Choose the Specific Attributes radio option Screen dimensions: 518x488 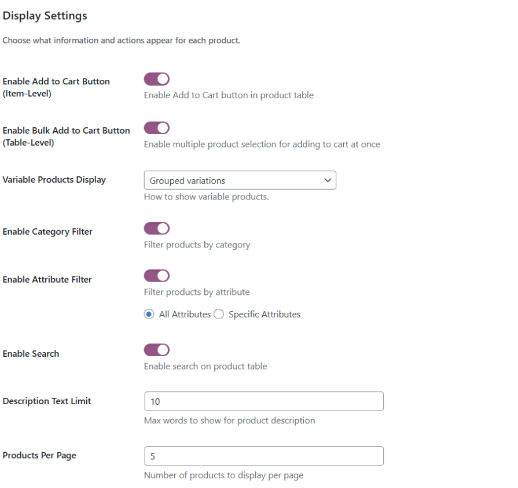219,315
